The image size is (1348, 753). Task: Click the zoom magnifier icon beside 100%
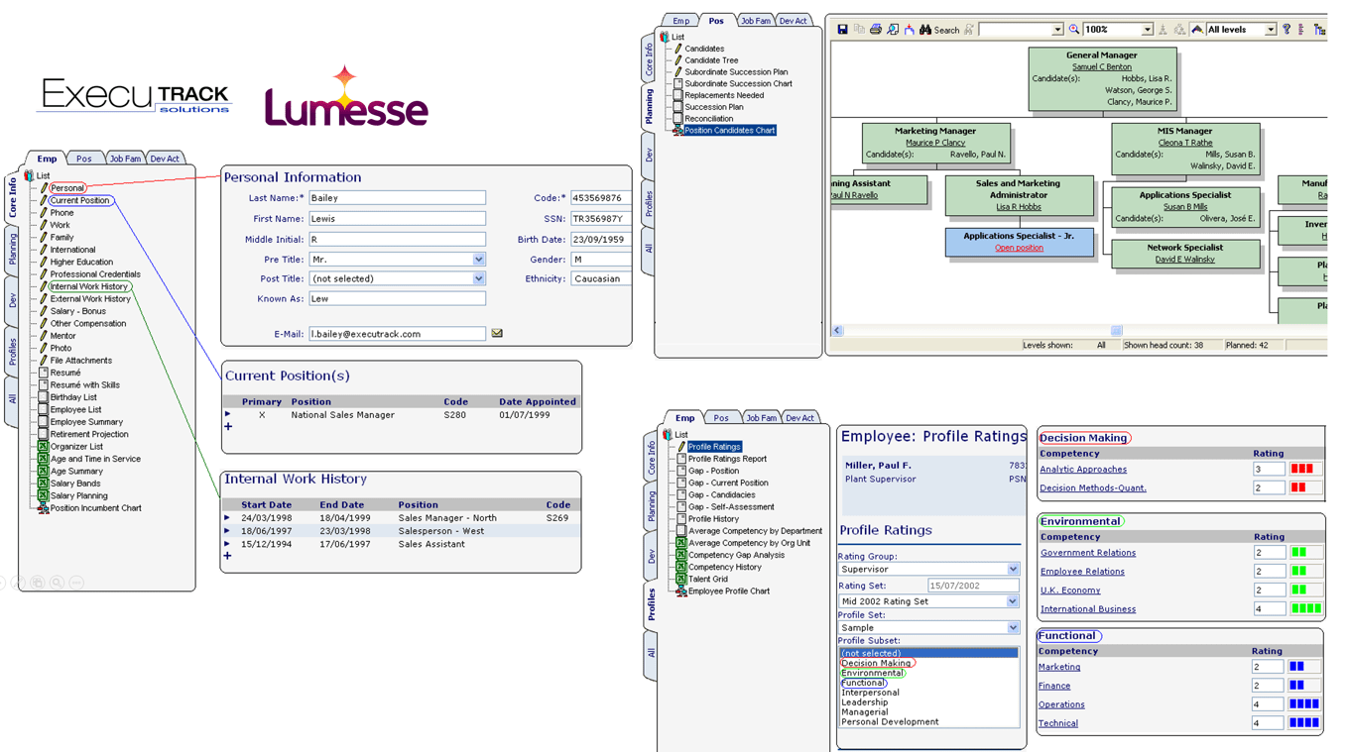coord(1074,30)
